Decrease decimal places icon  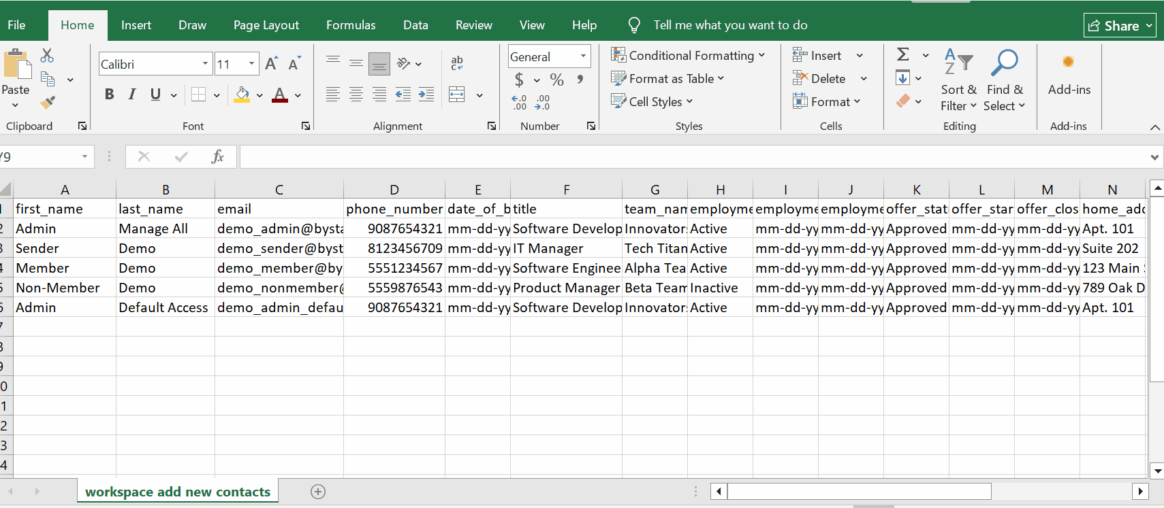pyautogui.click(x=543, y=102)
